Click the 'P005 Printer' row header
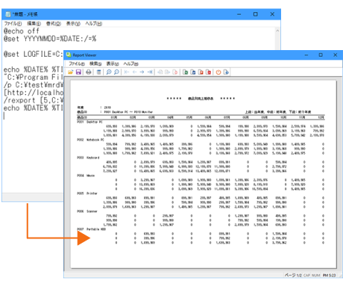The height and width of the screenshot is (284, 343). click(x=87, y=194)
